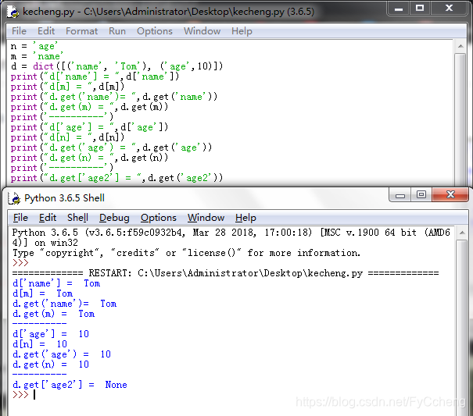The height and width of the screenshot is (416, 473).
Task: Minimize the kecheng.py editor window
Action: tap(399, 9)
